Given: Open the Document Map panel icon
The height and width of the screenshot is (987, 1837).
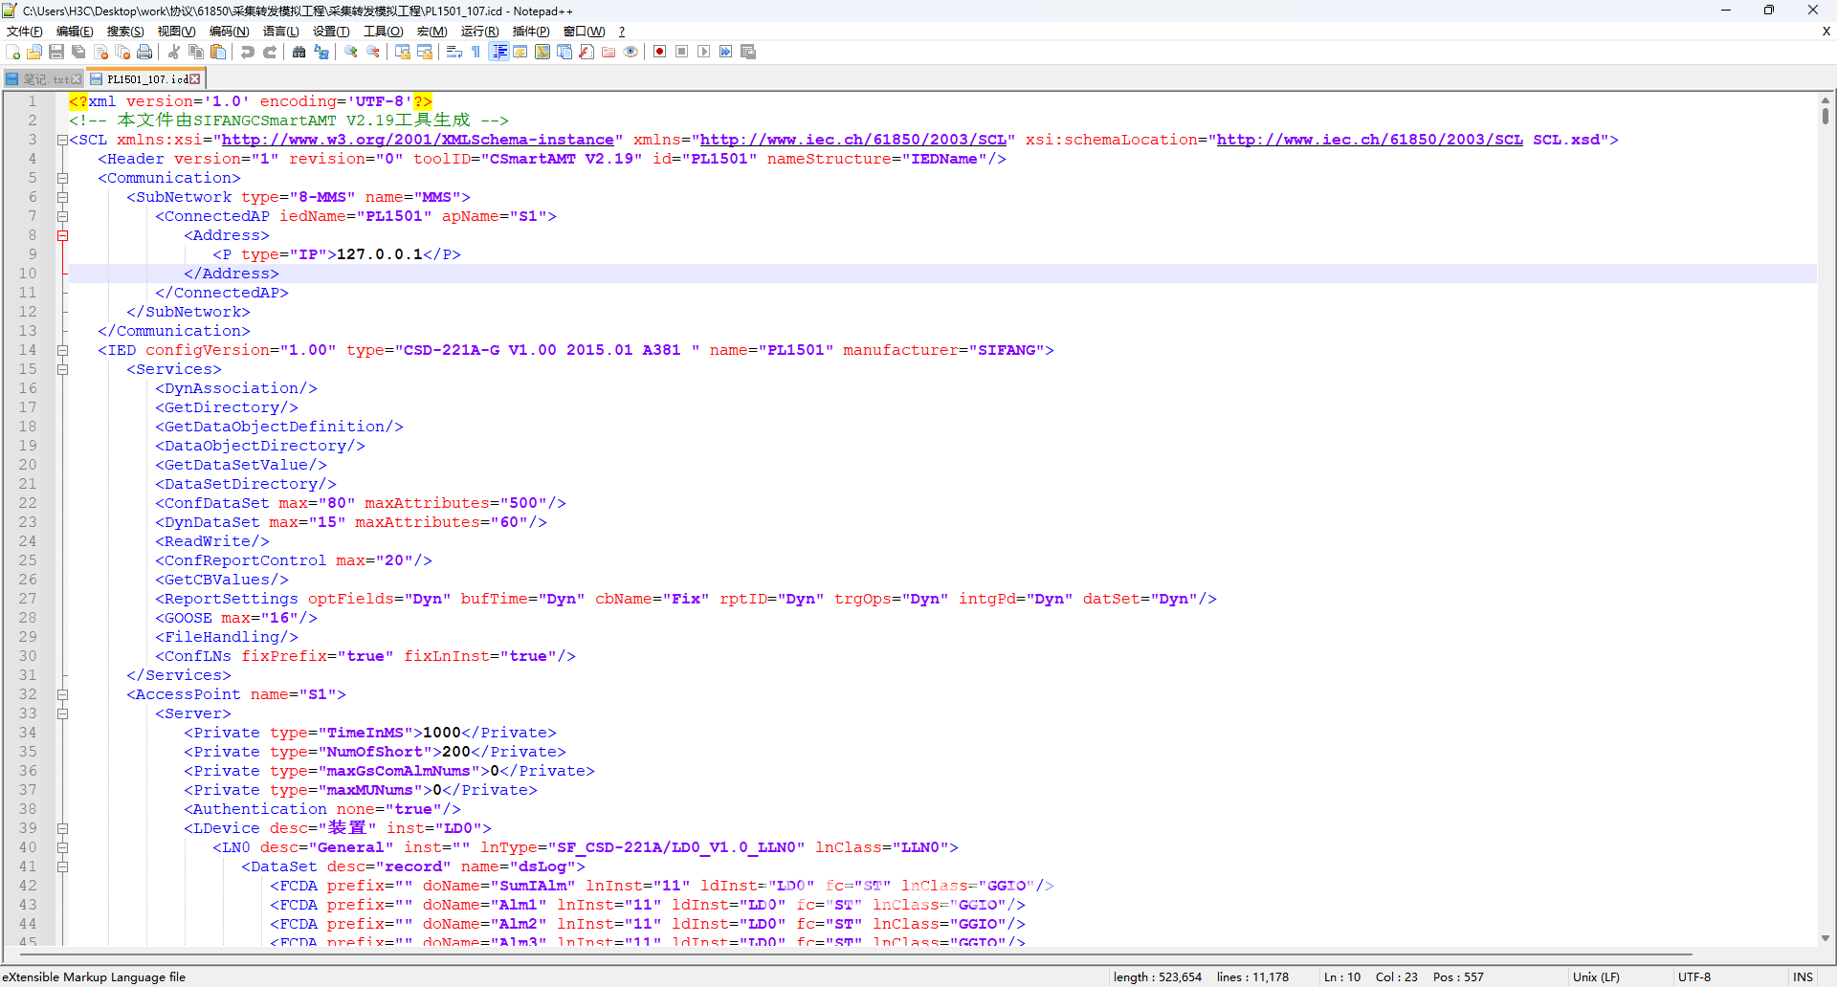Looking at the screenshot, I should [x=542, y=52].
